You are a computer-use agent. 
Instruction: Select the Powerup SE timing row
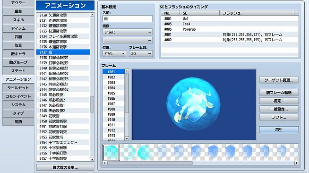[230, 29]
